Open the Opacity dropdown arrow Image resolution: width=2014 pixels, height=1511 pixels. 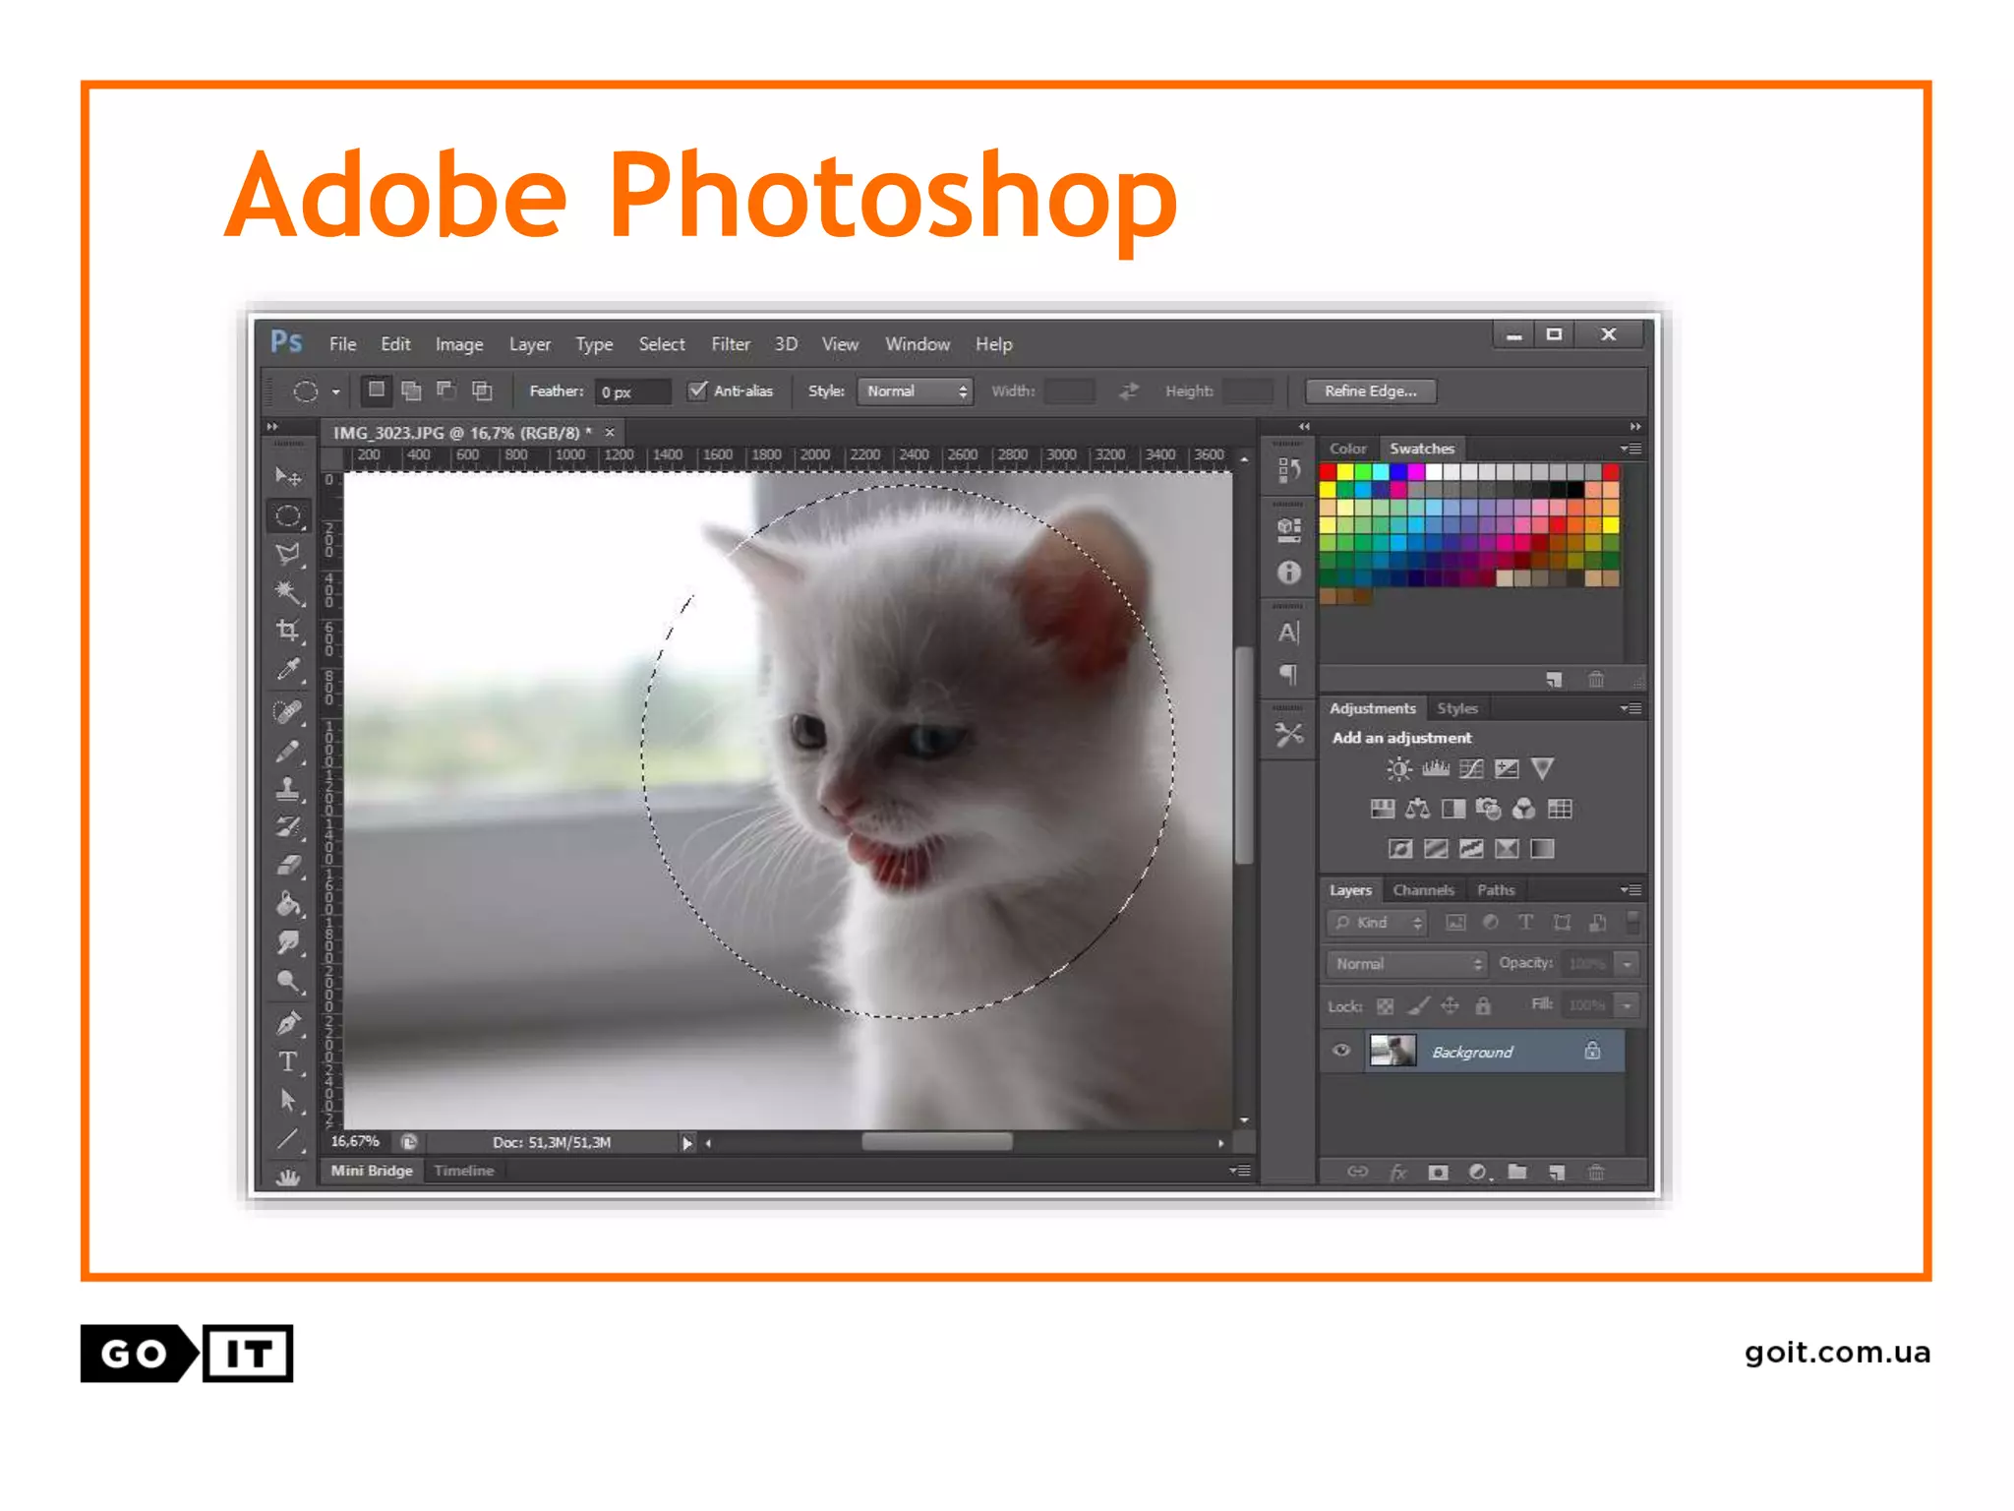1627,964
